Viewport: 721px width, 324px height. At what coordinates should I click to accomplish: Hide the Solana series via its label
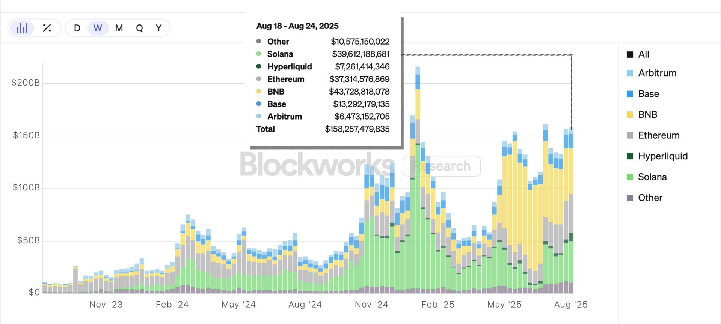653,177
